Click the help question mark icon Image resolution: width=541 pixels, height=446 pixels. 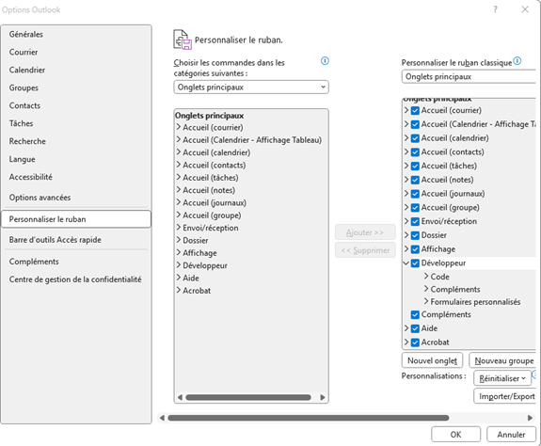[495, 9]
